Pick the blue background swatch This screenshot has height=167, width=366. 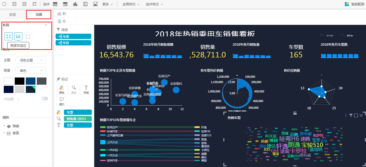(x=31, y=81)
